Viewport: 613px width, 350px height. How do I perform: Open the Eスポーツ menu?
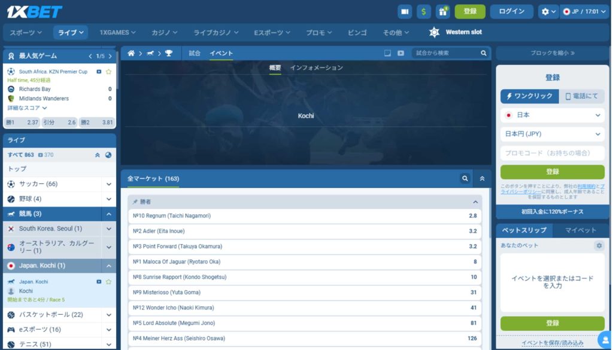point(272,32)
